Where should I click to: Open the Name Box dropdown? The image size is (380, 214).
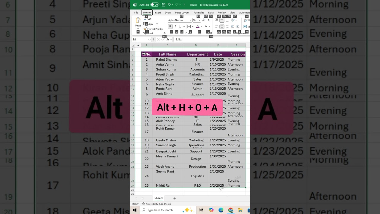(x=150, y=40)
